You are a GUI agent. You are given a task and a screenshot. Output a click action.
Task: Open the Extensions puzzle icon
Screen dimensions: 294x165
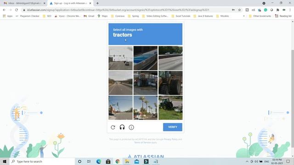pos(277,10)
